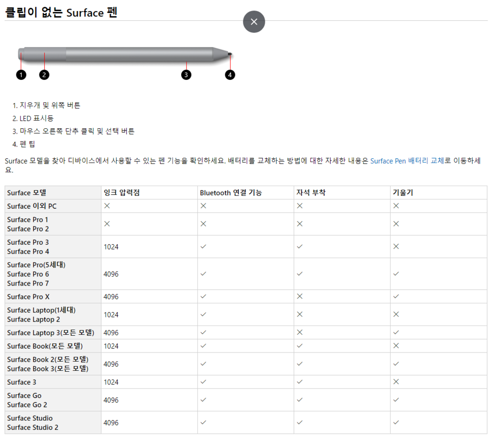Image resolution: width=492 pixels, height=440 pixels.
Task: Click tilt X mark in Surface Pro 3 row
Action: 396,246
